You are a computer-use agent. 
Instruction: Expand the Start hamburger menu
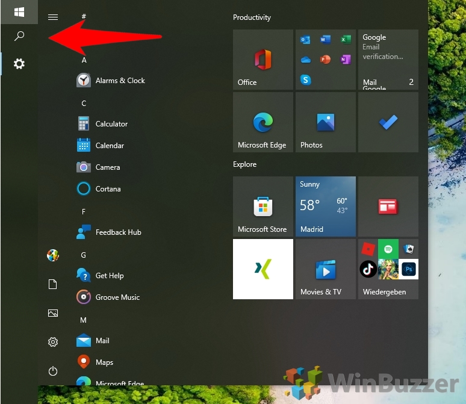53,17
